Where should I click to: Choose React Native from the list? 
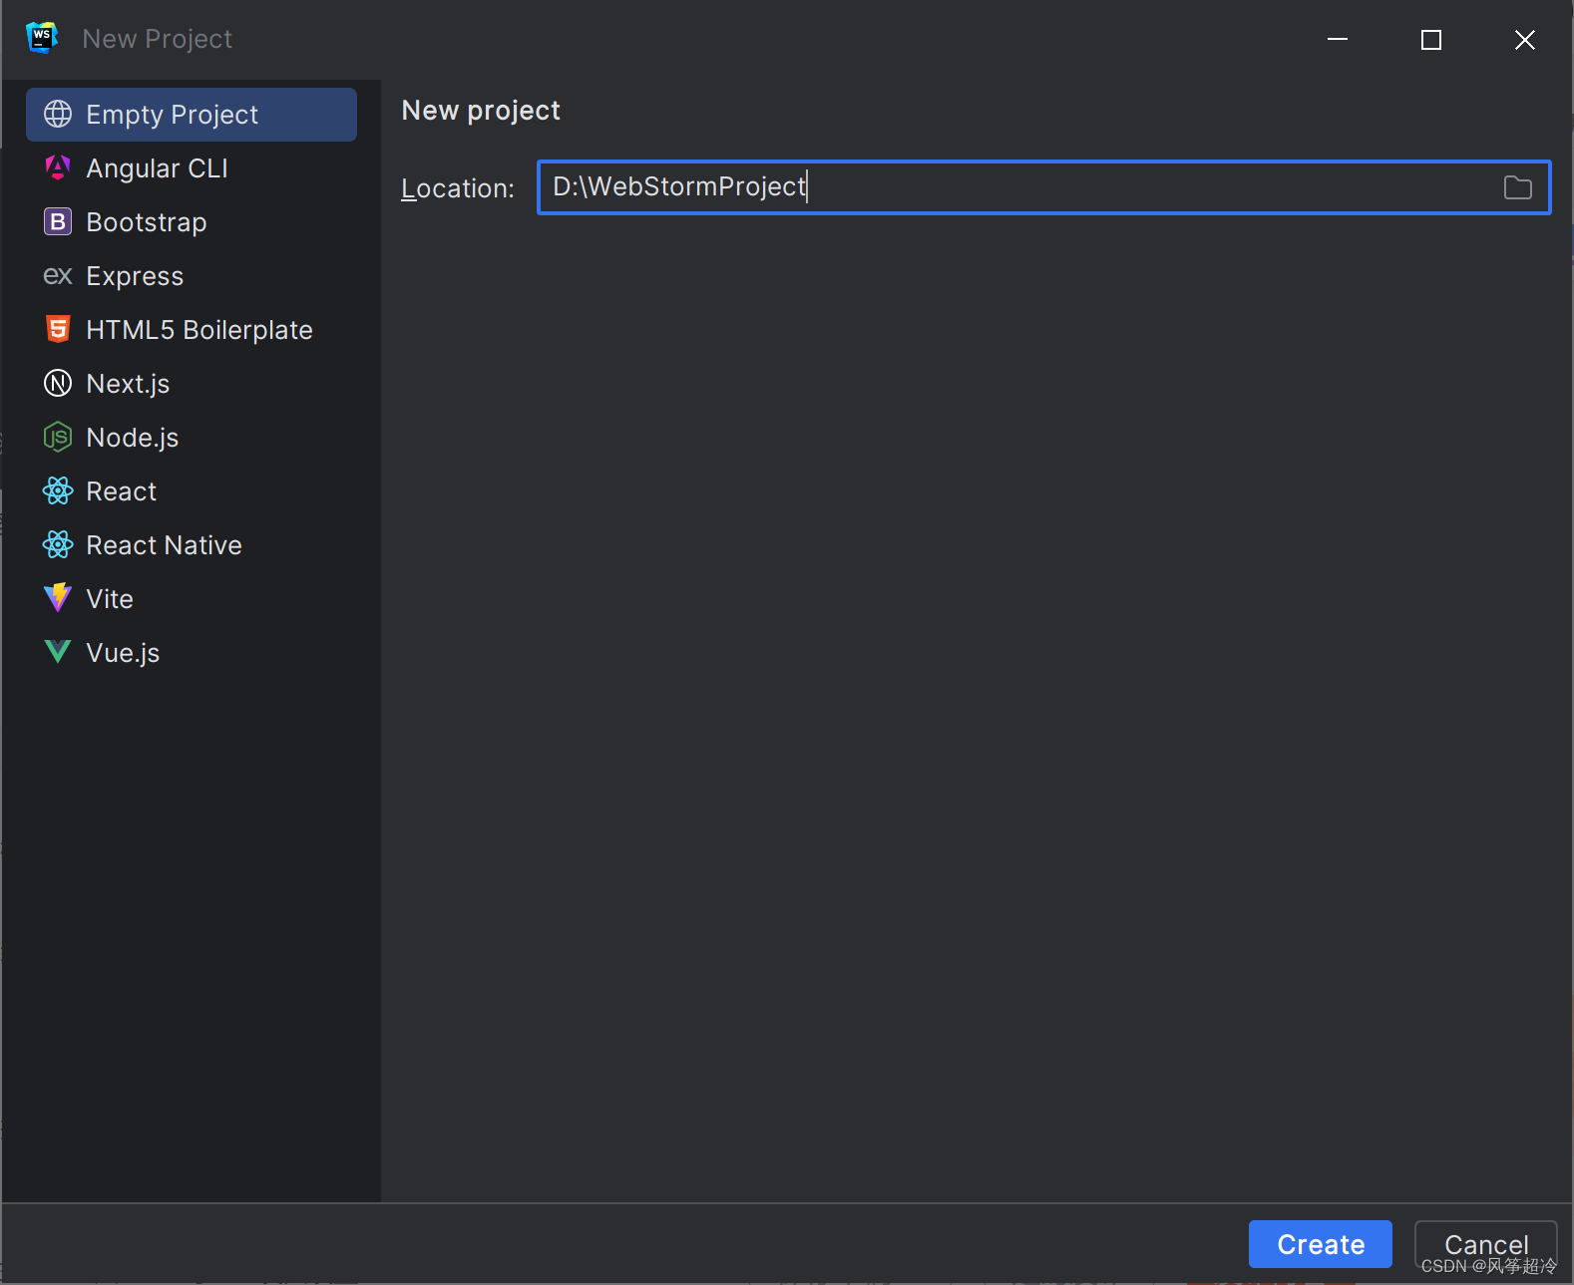click(x=164, y=545)
